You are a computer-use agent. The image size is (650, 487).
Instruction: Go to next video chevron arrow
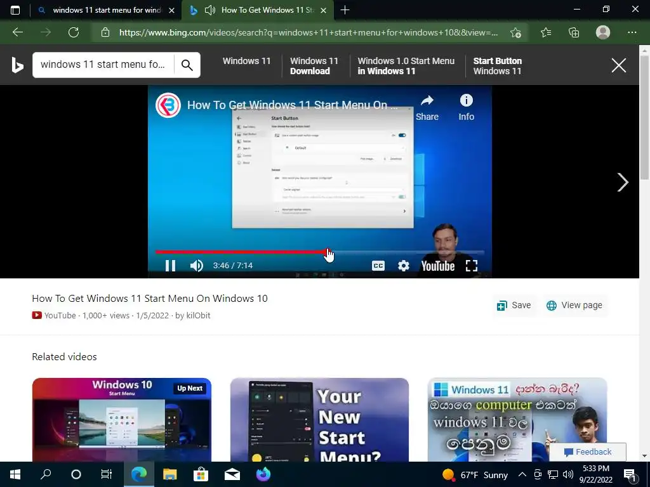(x=623, y=182)
